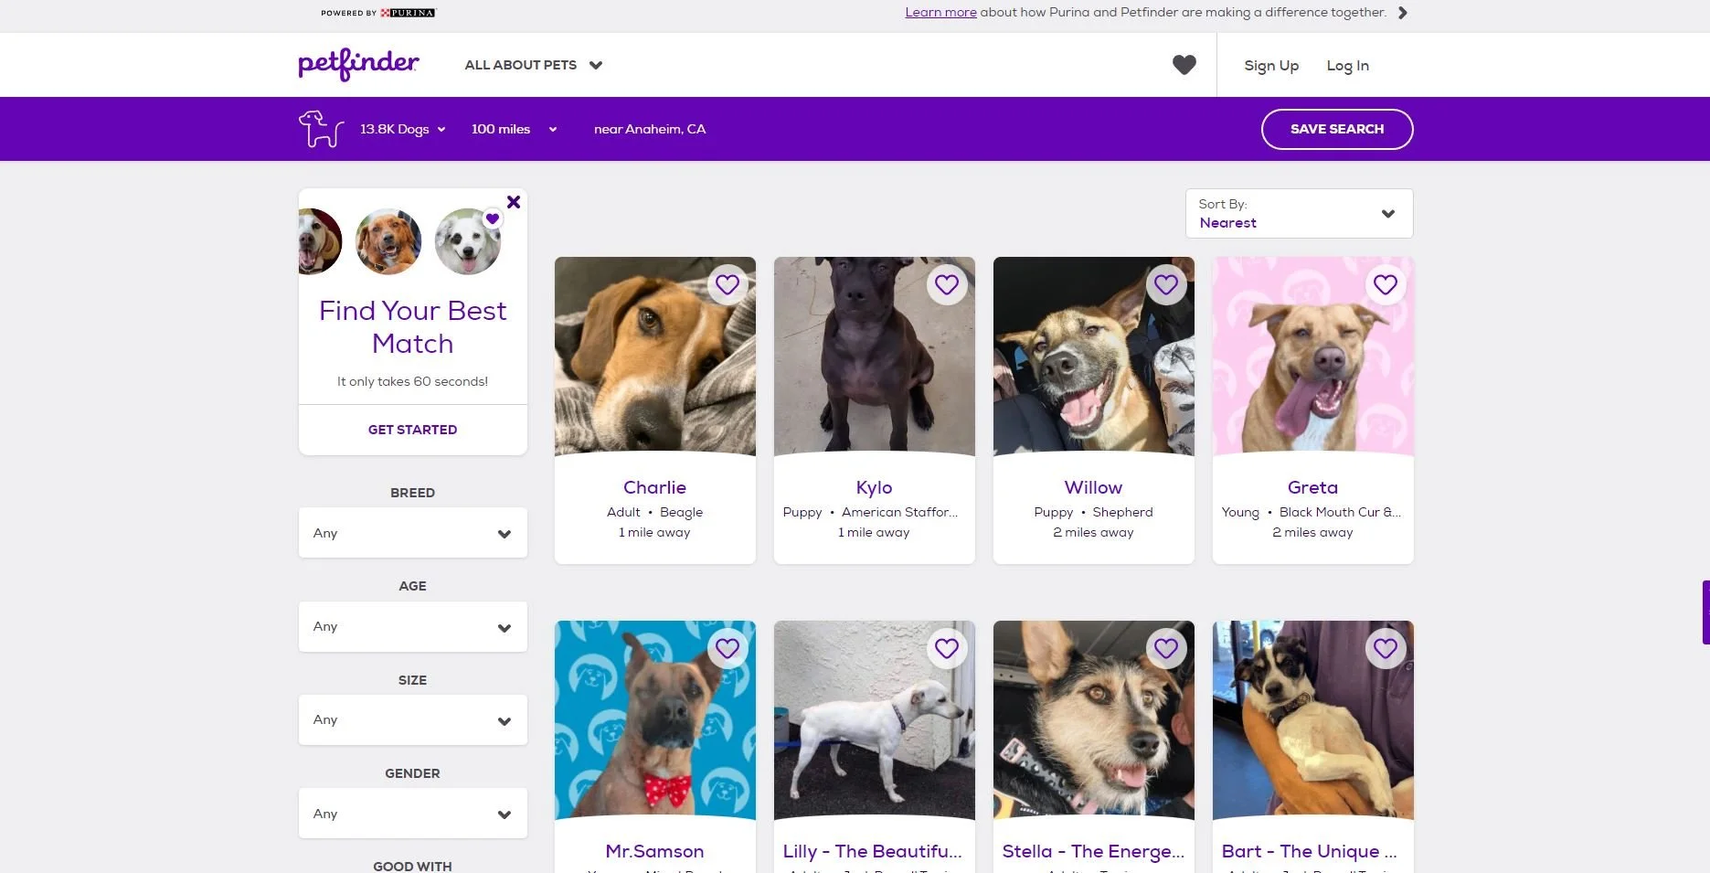Click Sign Up in the header

click(1271, 66)
